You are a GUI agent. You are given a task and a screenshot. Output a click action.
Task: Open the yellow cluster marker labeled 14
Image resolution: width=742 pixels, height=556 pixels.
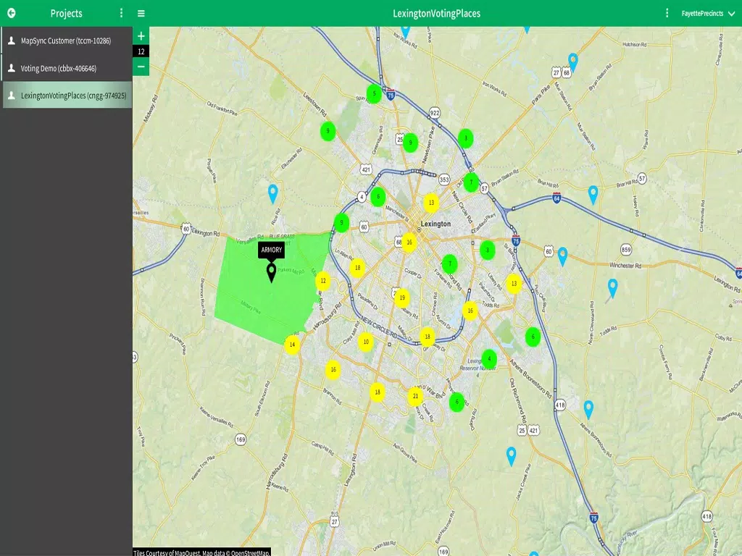click(x=292, y=345)
